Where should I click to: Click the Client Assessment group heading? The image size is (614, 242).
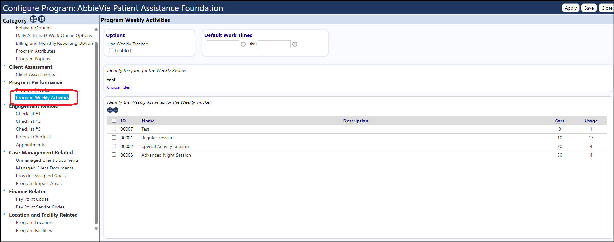pos(31,67)
